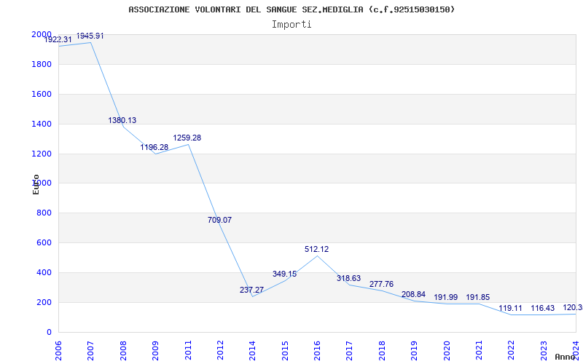Click the data label 119.11
The image size is (583, 364).
click(511, 308)
